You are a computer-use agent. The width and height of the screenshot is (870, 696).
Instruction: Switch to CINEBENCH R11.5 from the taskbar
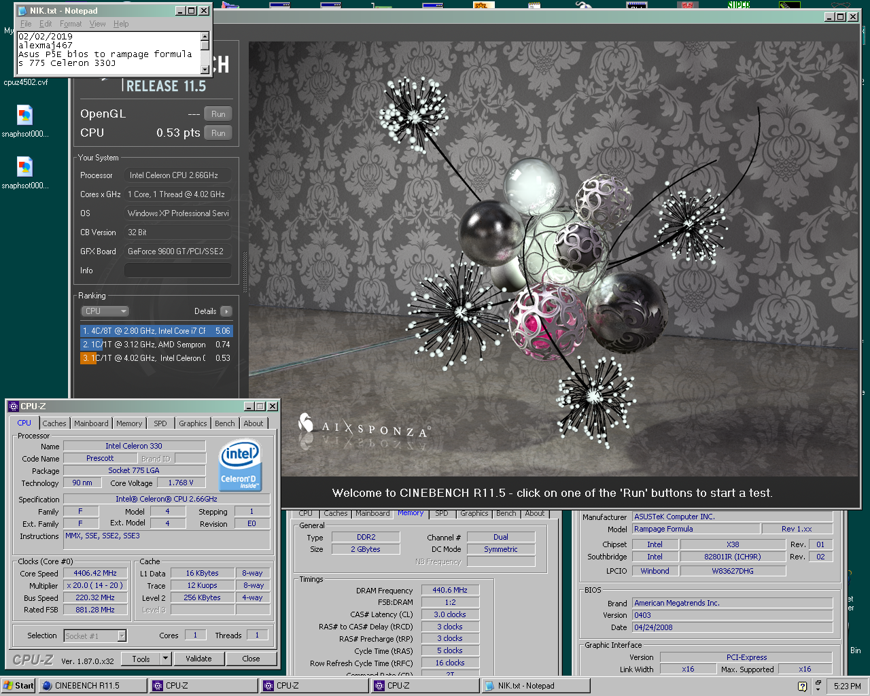(92, 686)
